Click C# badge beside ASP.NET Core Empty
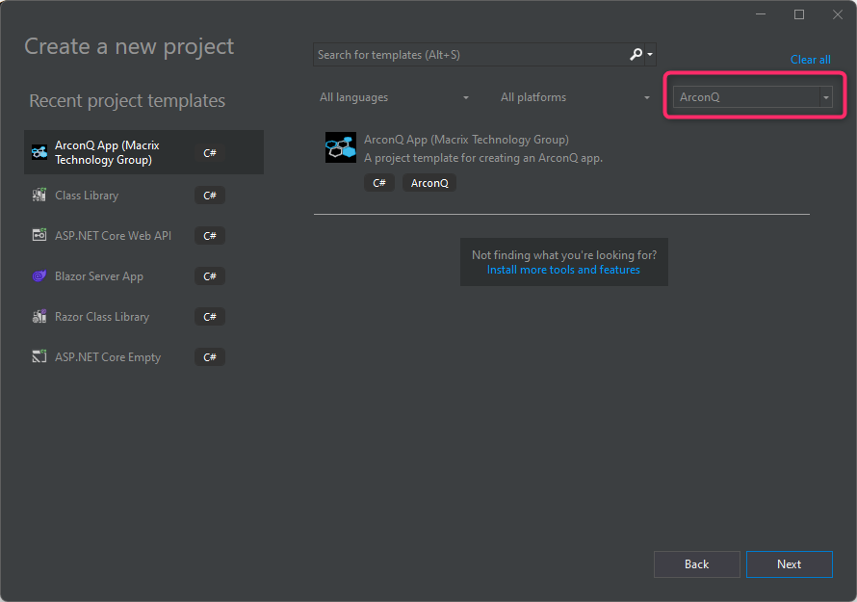This screenshot has height=602, width=857. point(210,357)
